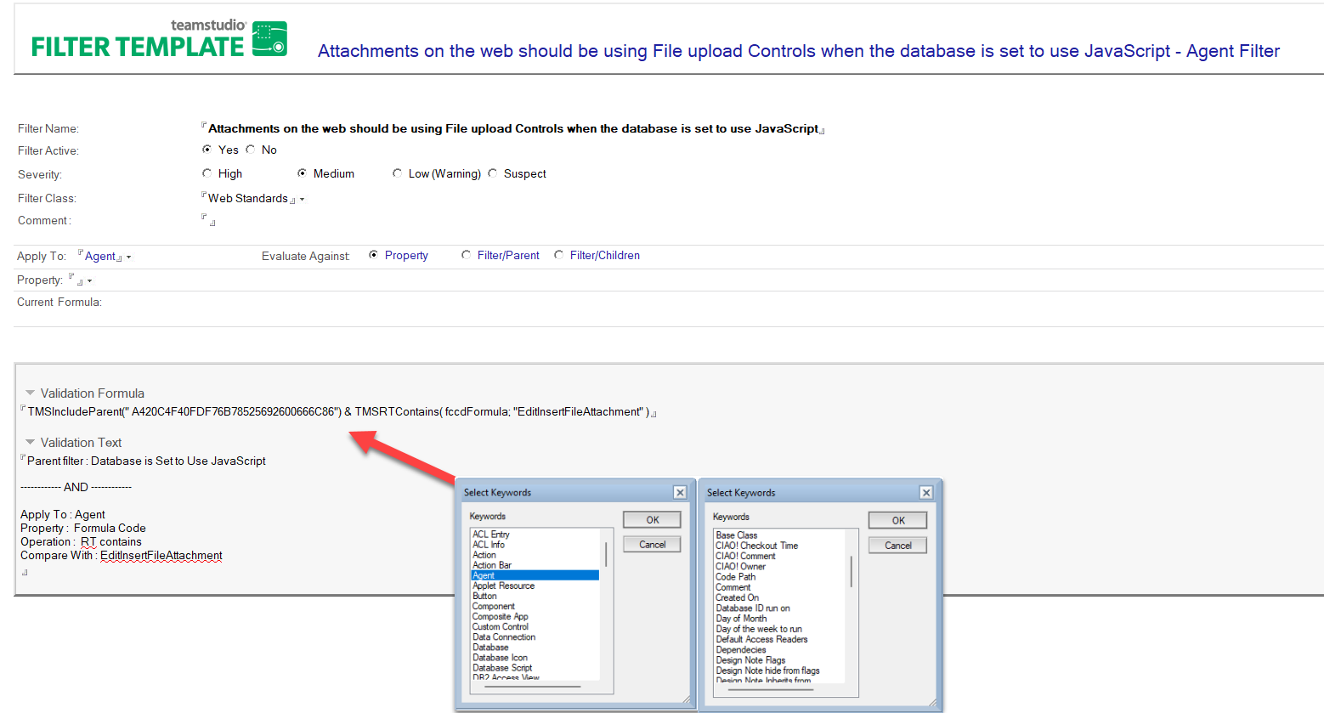Select Custom Control keyword

[501, 626]
